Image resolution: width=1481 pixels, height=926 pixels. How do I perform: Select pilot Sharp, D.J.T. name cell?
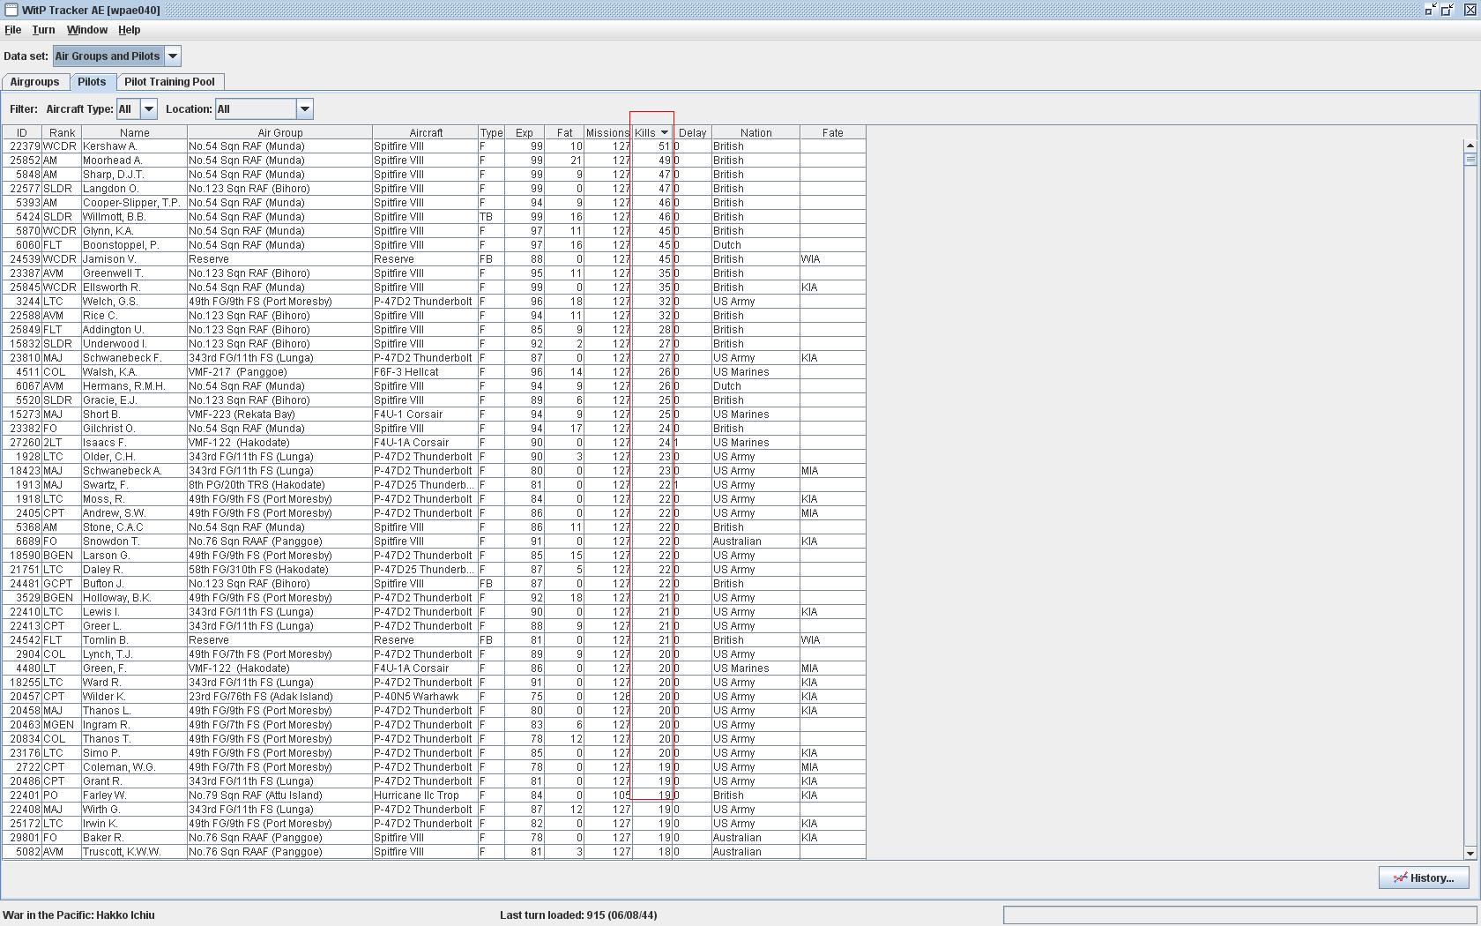[x=134, y=175]
